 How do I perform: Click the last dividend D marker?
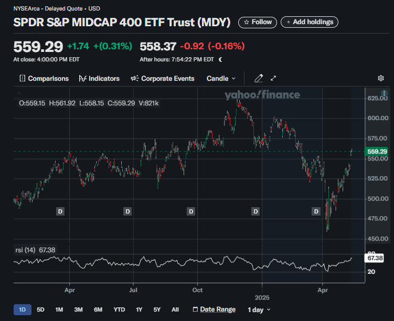pos(316,211)
